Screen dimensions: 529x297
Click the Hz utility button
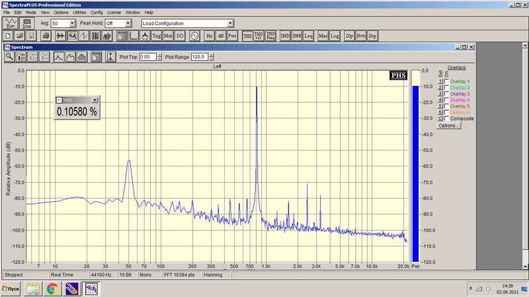point(210,36)
